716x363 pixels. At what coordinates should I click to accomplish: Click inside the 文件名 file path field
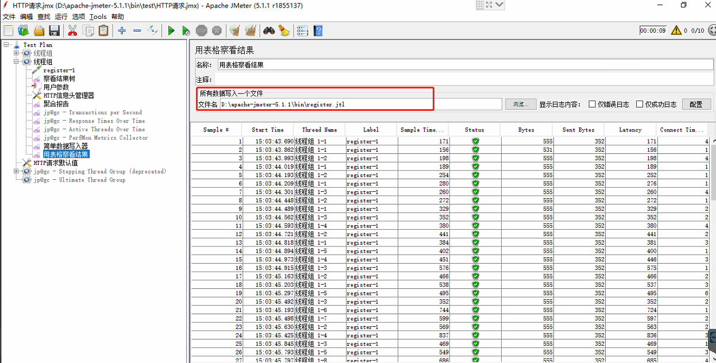[345, 104]
